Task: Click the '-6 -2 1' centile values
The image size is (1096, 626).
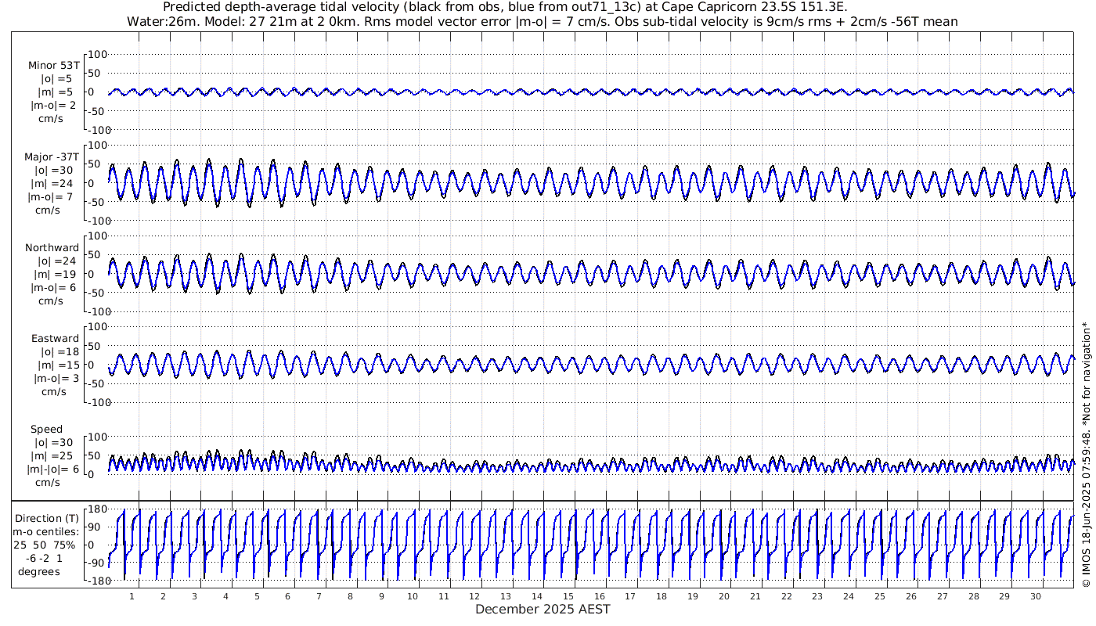Action: (45, 558)
